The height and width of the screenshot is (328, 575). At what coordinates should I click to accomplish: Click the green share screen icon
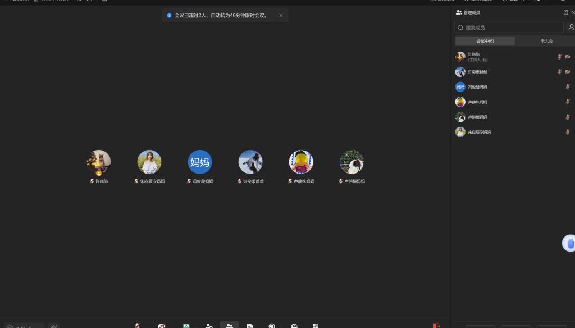click(x=186, y=325)
